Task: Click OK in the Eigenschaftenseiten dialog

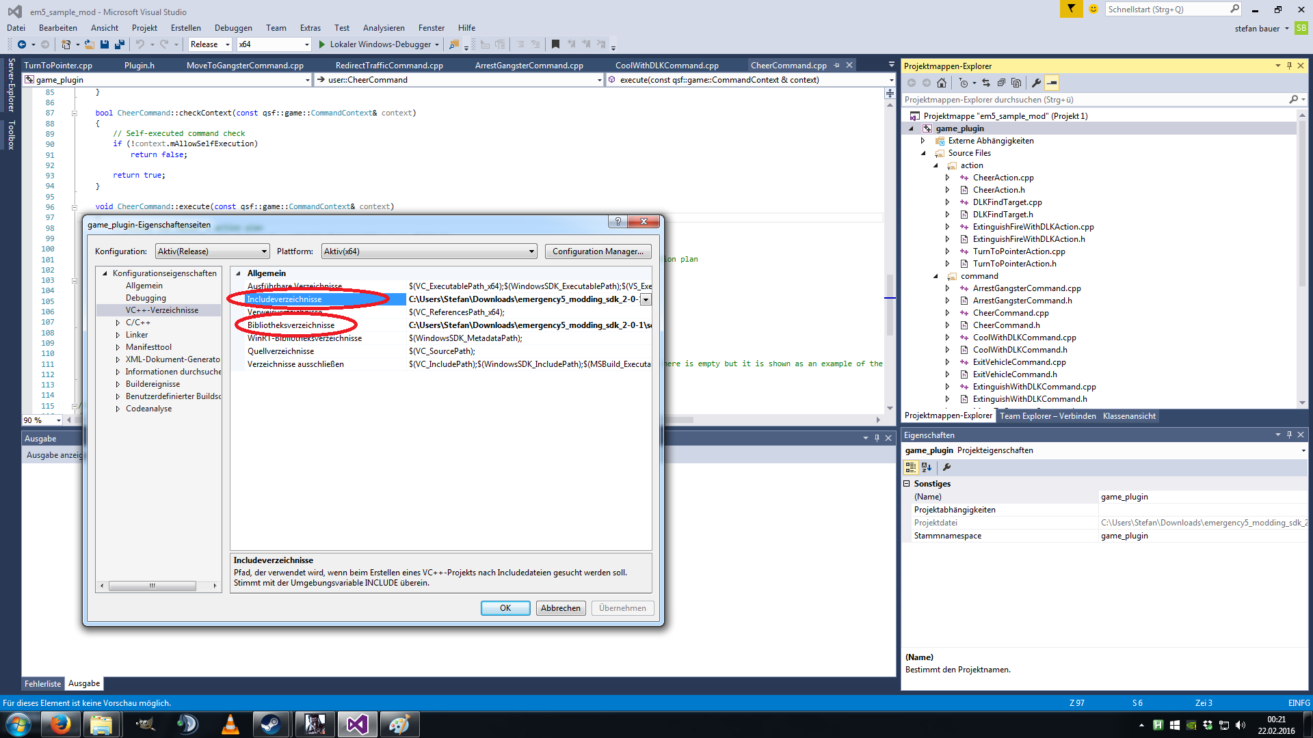Action: [x=505, y=608]
